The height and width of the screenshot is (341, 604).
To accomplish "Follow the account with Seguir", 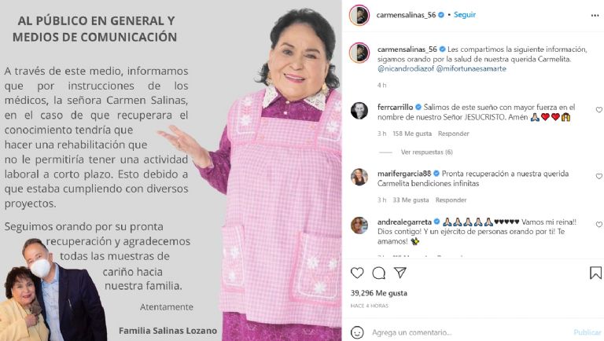I will click(x=465, y=15).
